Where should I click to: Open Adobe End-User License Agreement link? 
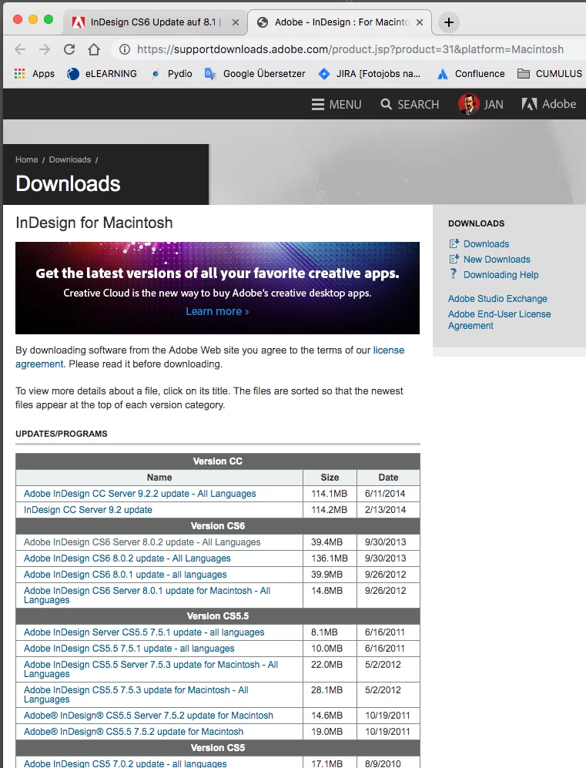click(499, 320)
